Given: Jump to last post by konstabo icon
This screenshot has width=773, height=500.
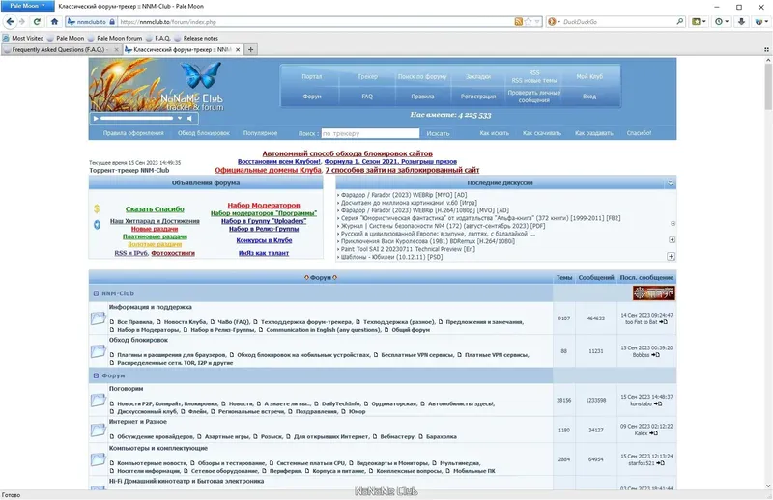Looking at the screenshot, I should (x=658, y=403).
